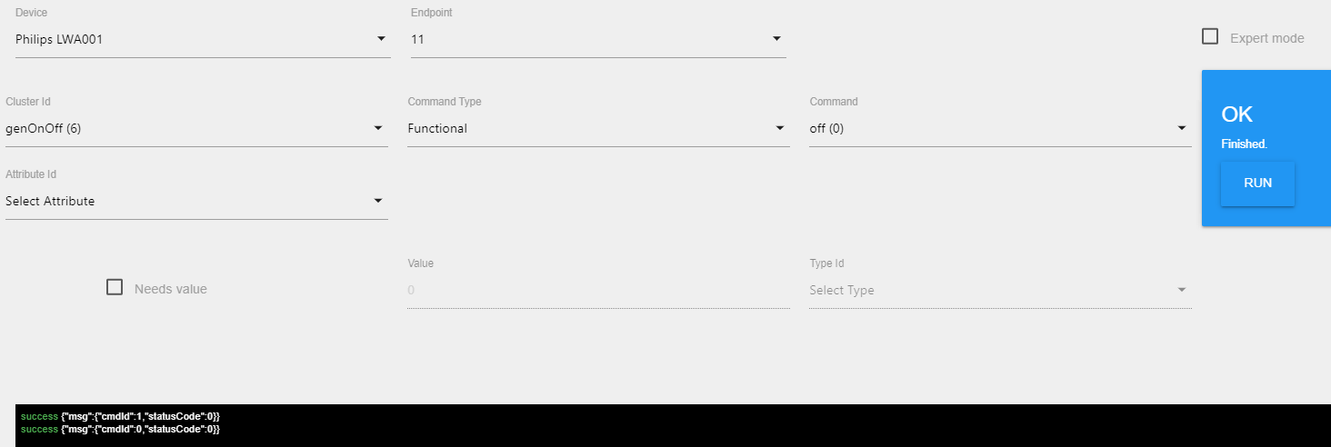Click the Command Type dropdown arrow

(x=780, y=128)
